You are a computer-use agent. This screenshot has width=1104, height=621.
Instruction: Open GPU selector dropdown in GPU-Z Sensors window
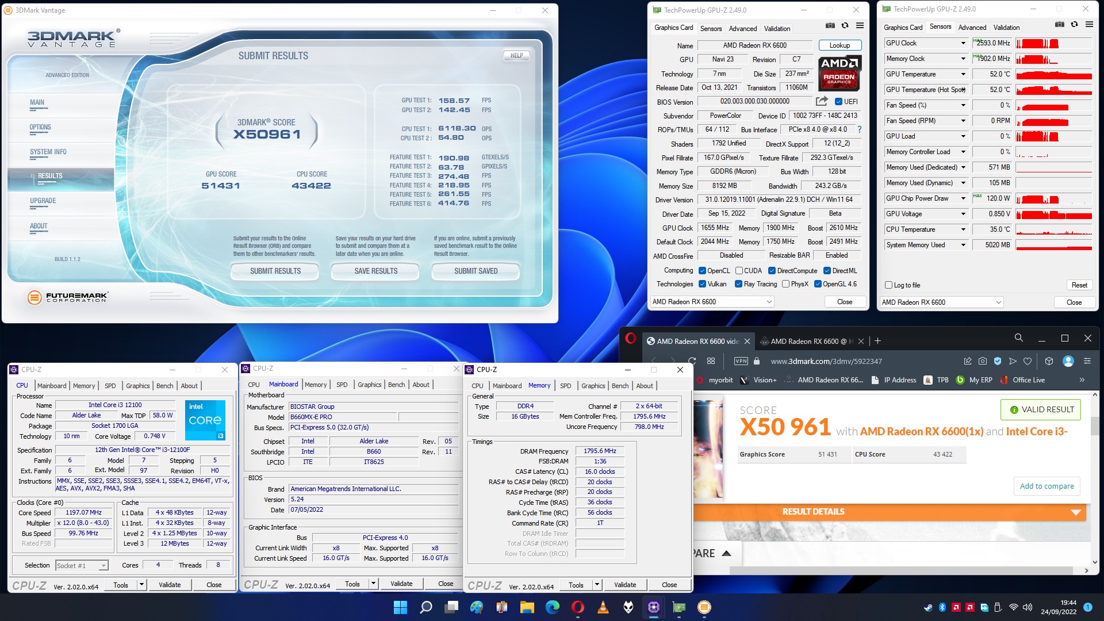(941, 302)
